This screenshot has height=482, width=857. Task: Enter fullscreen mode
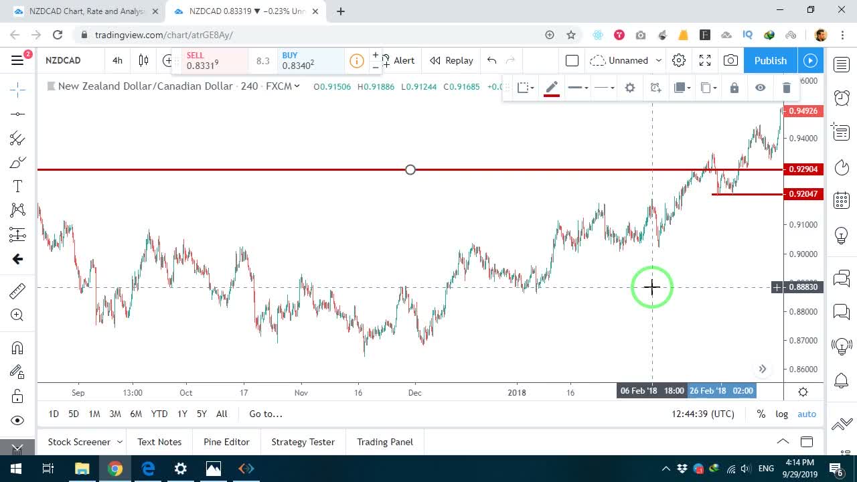point(705,60)
